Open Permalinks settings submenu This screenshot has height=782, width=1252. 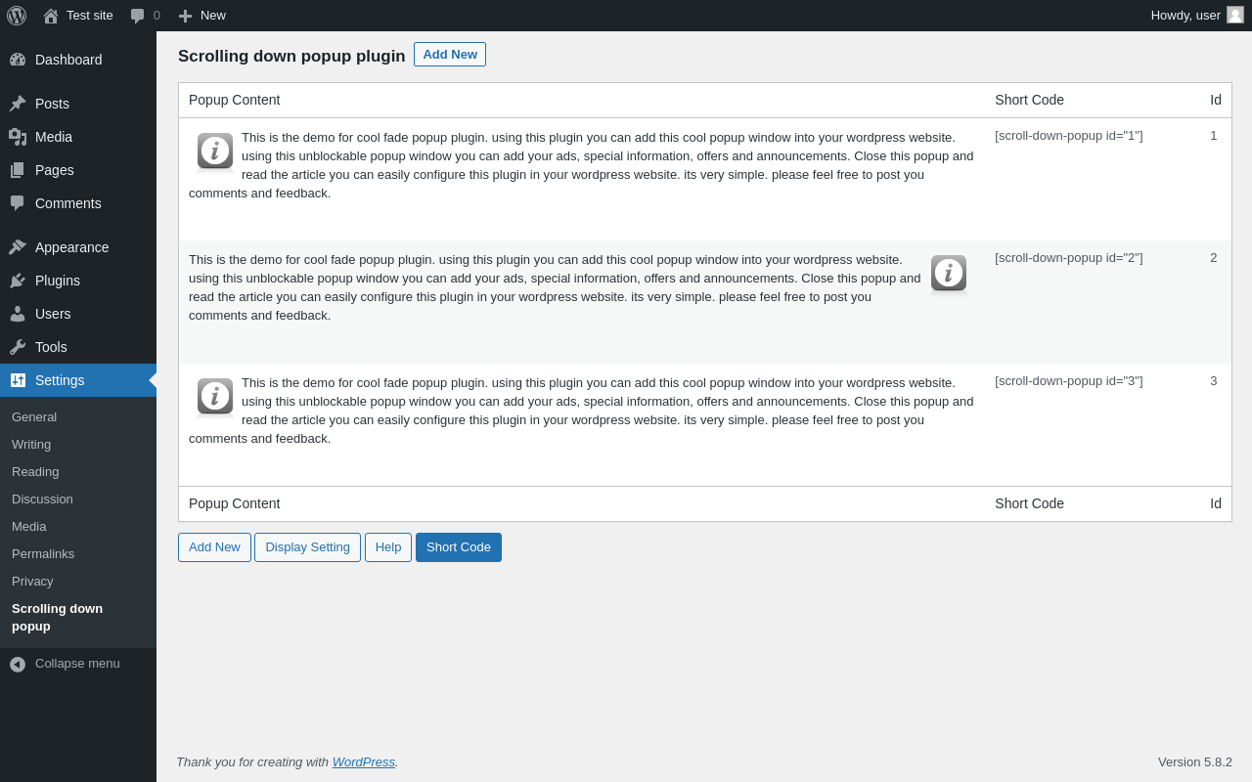(43, 554)
